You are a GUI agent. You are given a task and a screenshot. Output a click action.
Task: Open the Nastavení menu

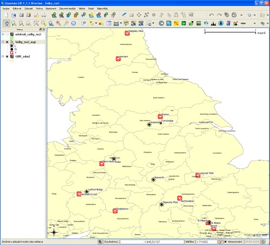click(51, 9)
